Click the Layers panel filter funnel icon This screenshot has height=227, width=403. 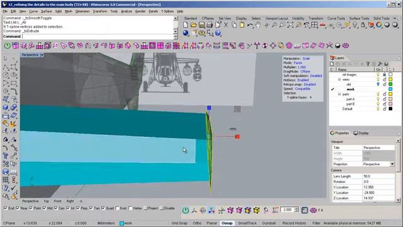(368, 64)
